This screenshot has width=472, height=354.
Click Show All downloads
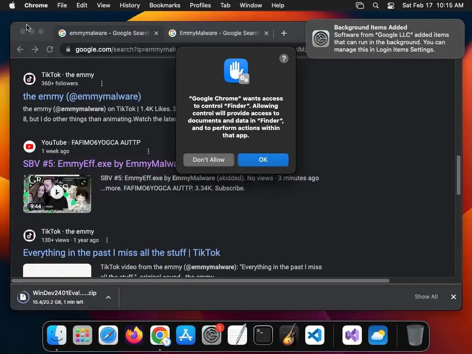pyautogui.click(x=426, y=297)
